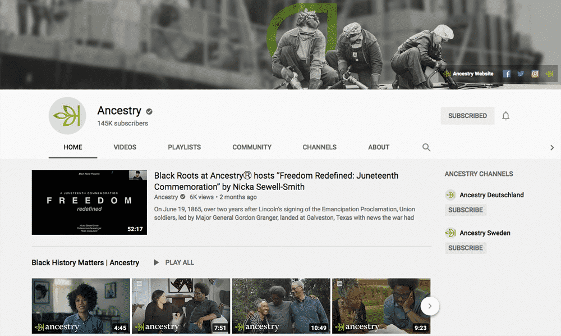The width and height of the screenshot is (561, 336).
Task: Toggle the SUBSCRIBED button
Action: coord(467,116)
